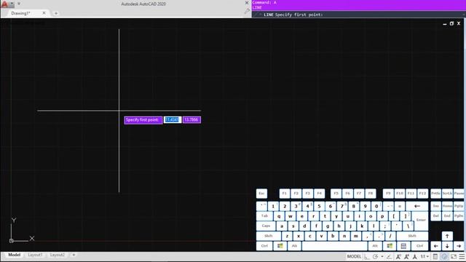Click the UCS origin icon
The width and height of the screenshot is (466, 262).
(x=12, y=241)
